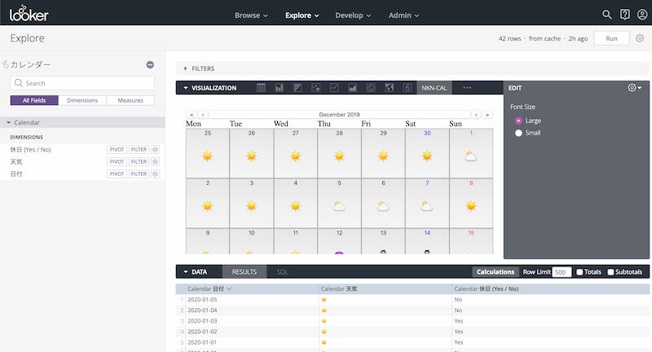Select the Map visualization icon
Viewport: 652px width, 352px height.
click(389, 88)
